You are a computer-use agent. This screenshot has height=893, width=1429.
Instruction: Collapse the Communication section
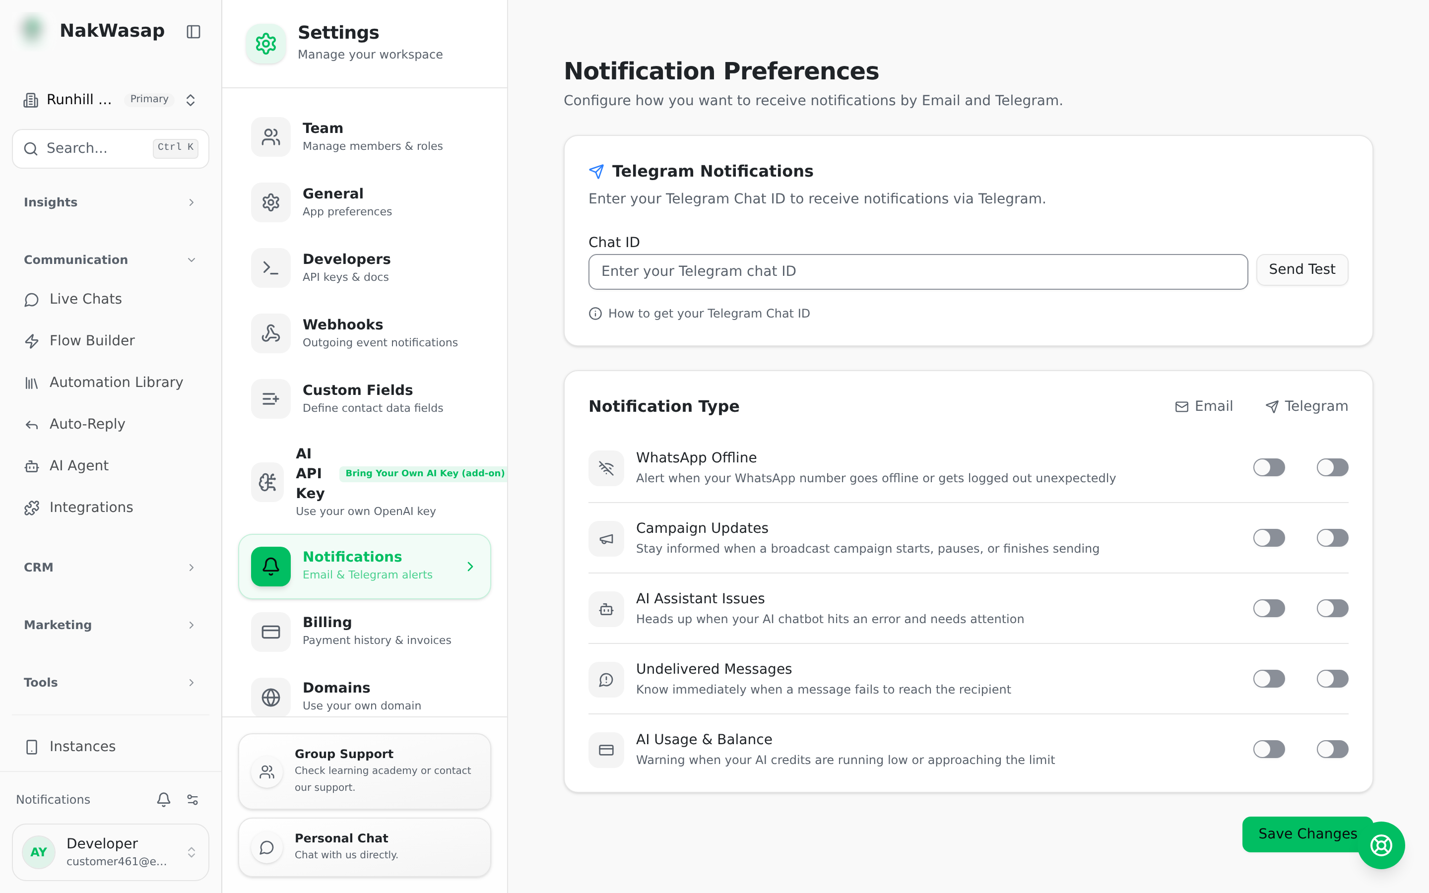click(x=111, y=260)
